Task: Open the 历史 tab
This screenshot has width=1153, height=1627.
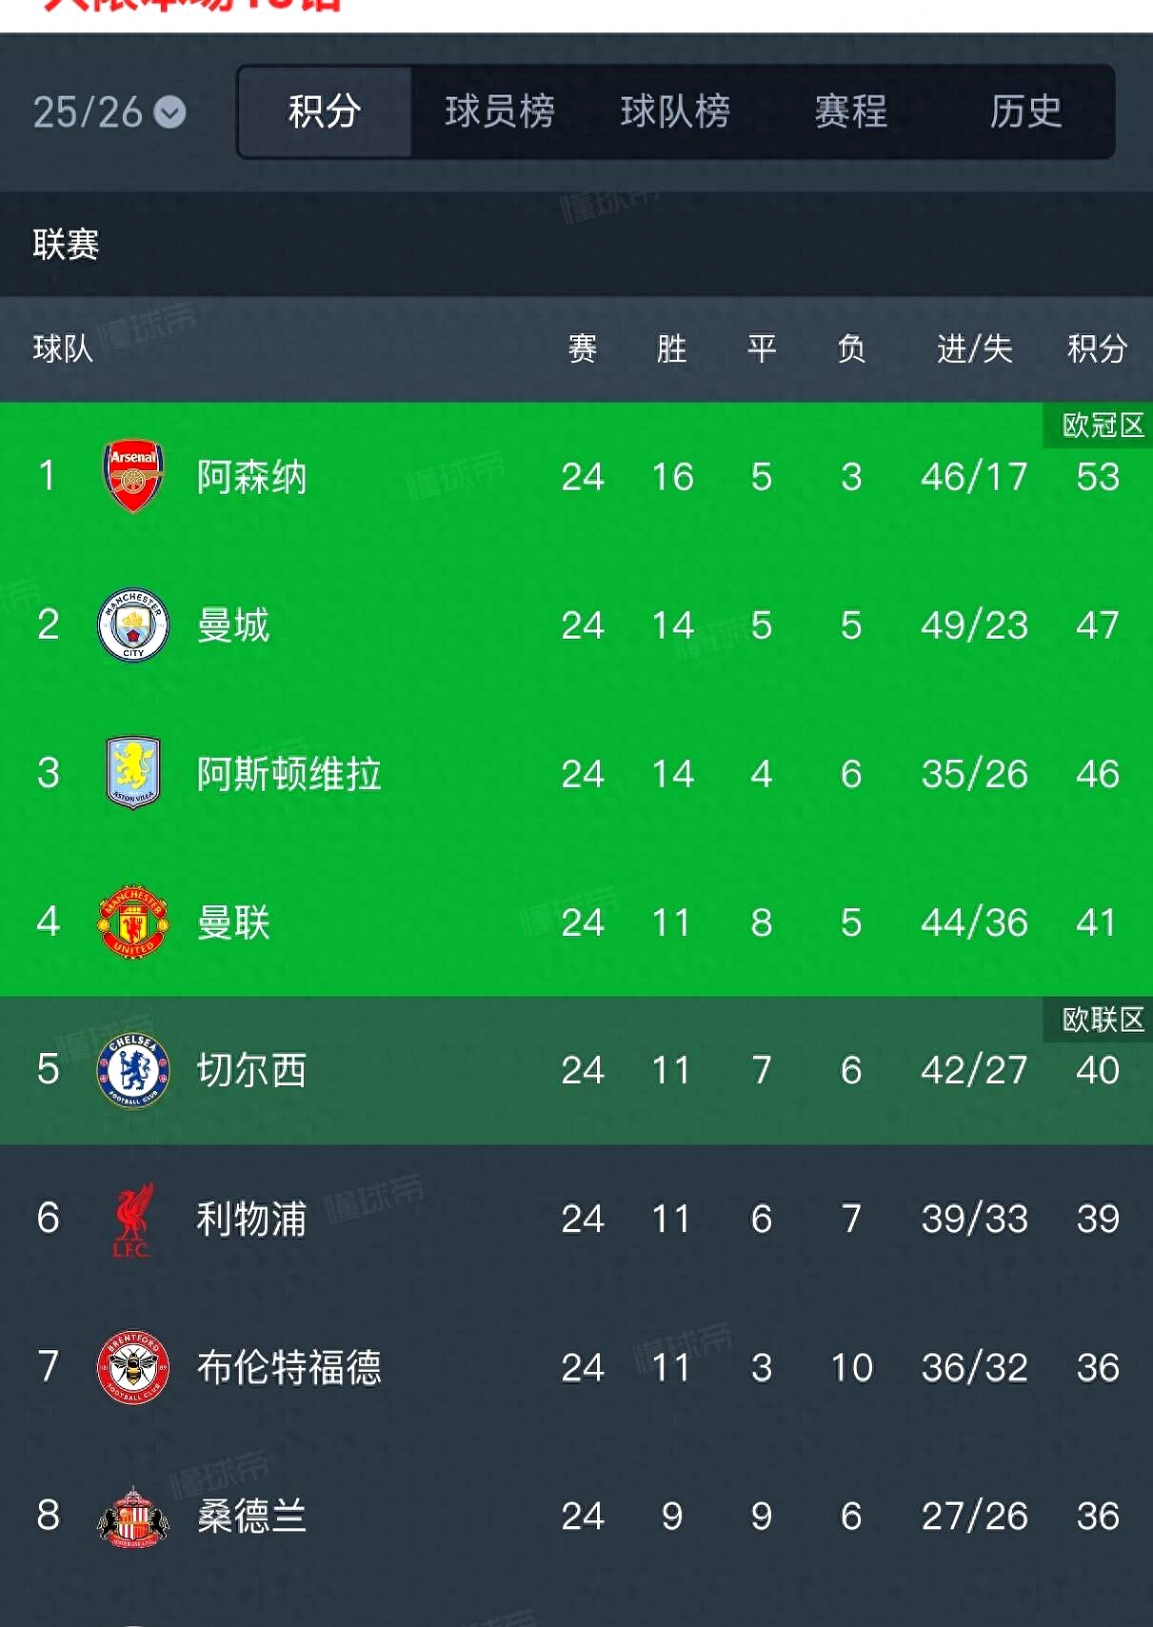Action: 1025,111
